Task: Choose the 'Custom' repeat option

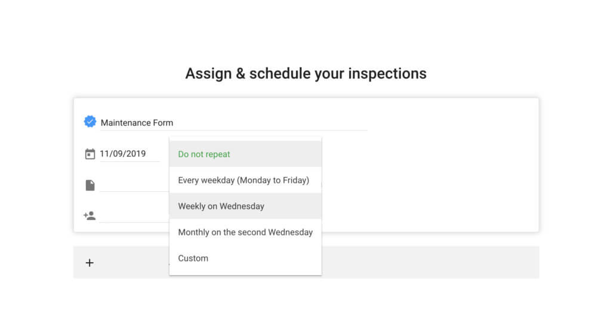Action: click(x=193, y=259)
